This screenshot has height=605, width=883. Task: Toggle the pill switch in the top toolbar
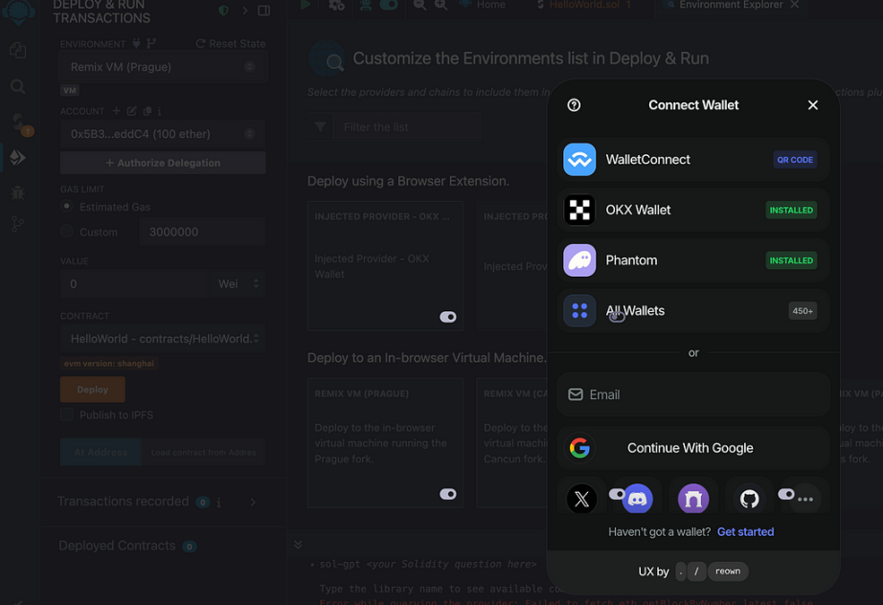[x=389, y=5]
